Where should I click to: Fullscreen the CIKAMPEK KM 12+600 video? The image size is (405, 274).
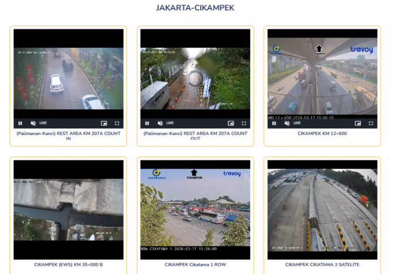tap(371, 123)
